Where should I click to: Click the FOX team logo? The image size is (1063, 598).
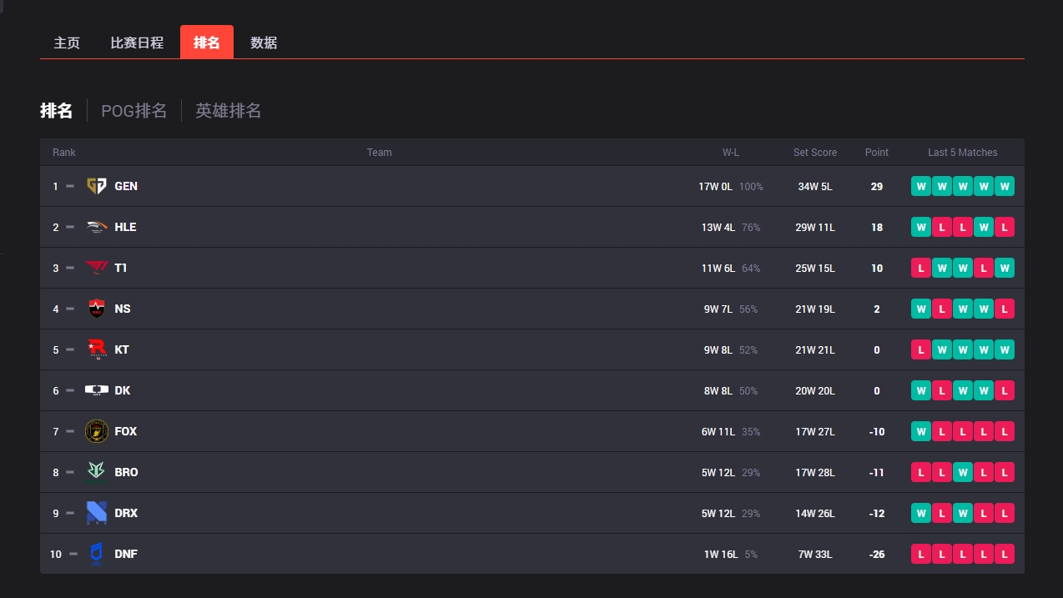point(97,431)
